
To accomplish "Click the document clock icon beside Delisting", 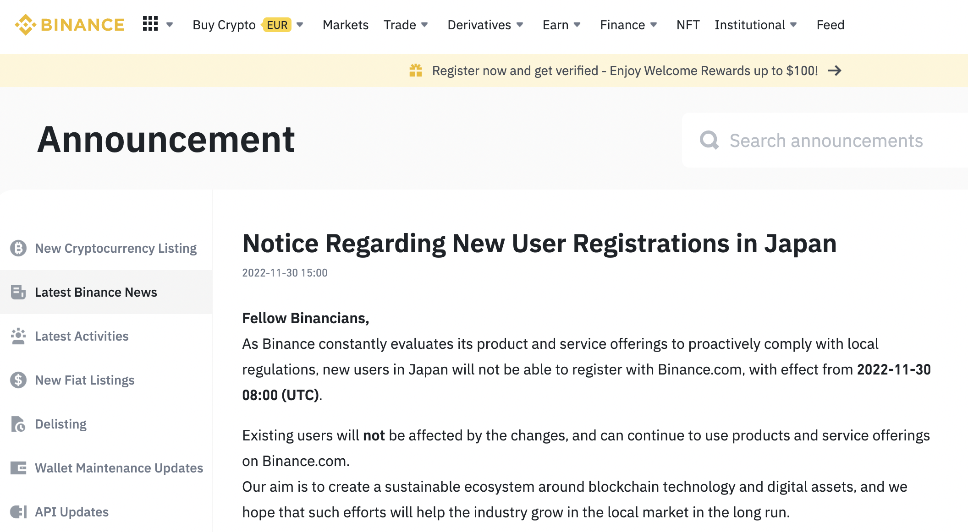I will pos(18,424).
